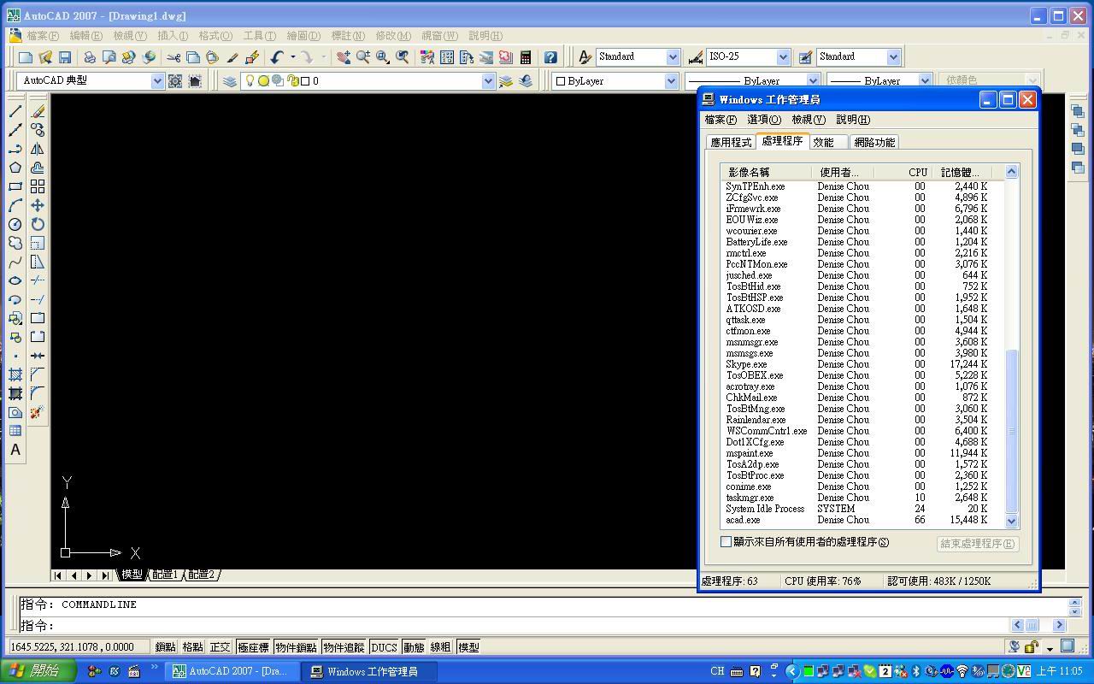1094x684 pixels.
Task: Toggle 物件追蹤 object tracking in the status bar
Action: [x=344, y=647]
